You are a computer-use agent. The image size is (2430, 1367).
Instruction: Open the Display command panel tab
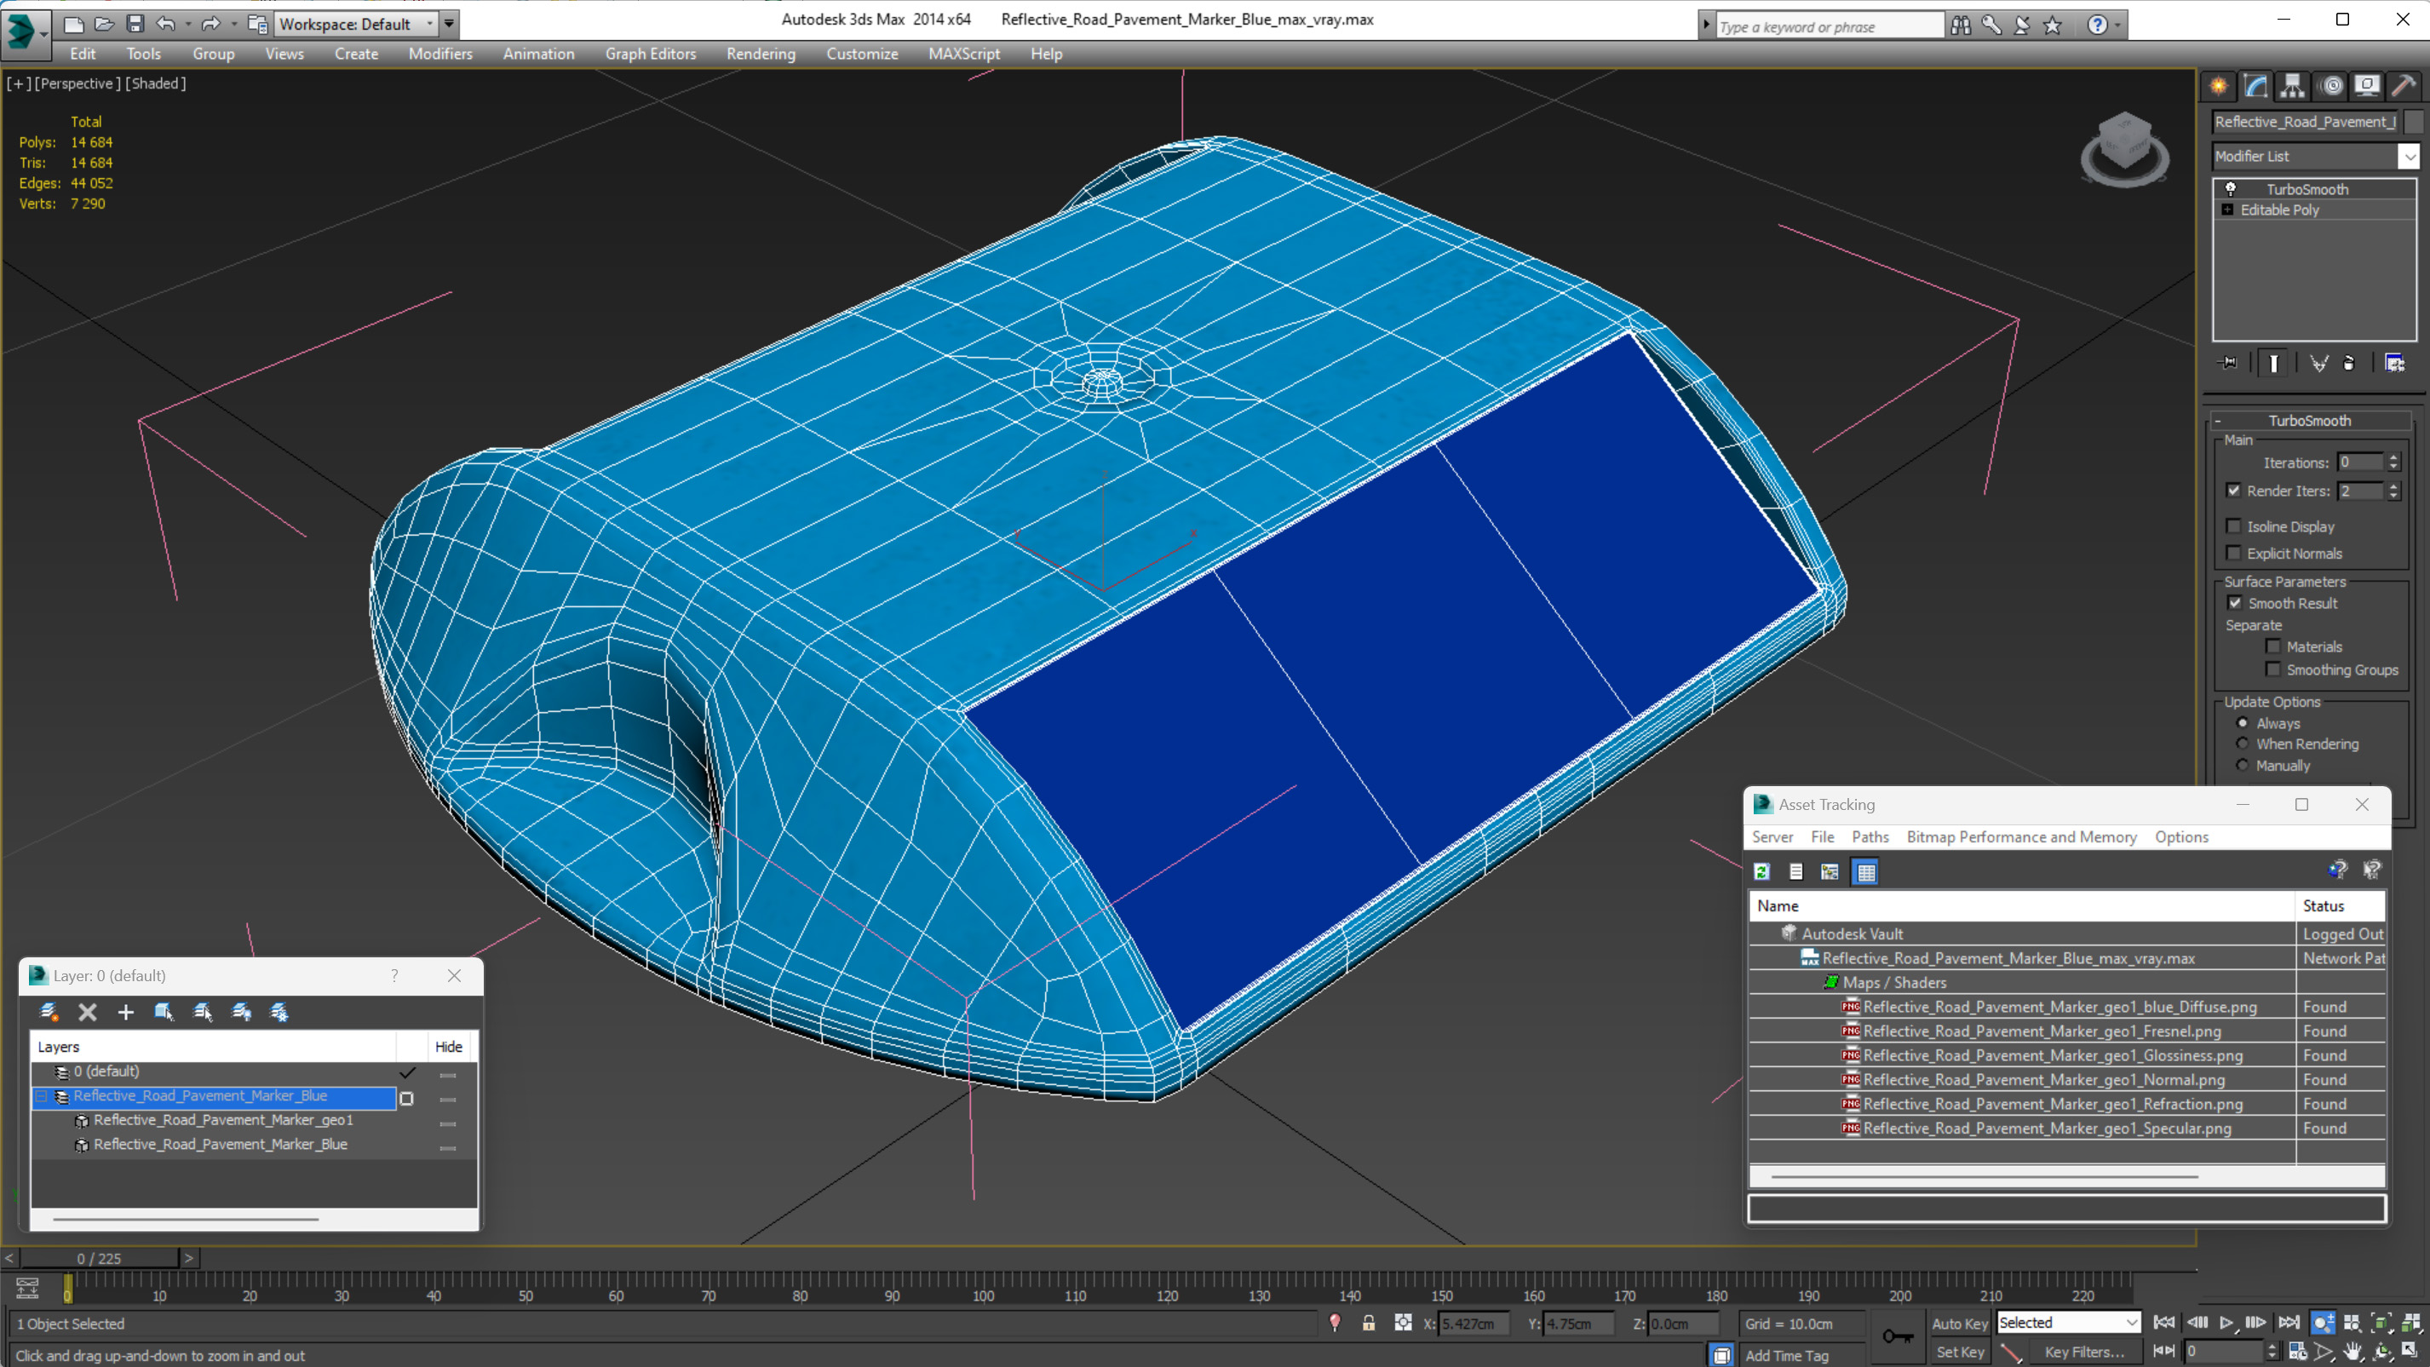point(2367,86)
